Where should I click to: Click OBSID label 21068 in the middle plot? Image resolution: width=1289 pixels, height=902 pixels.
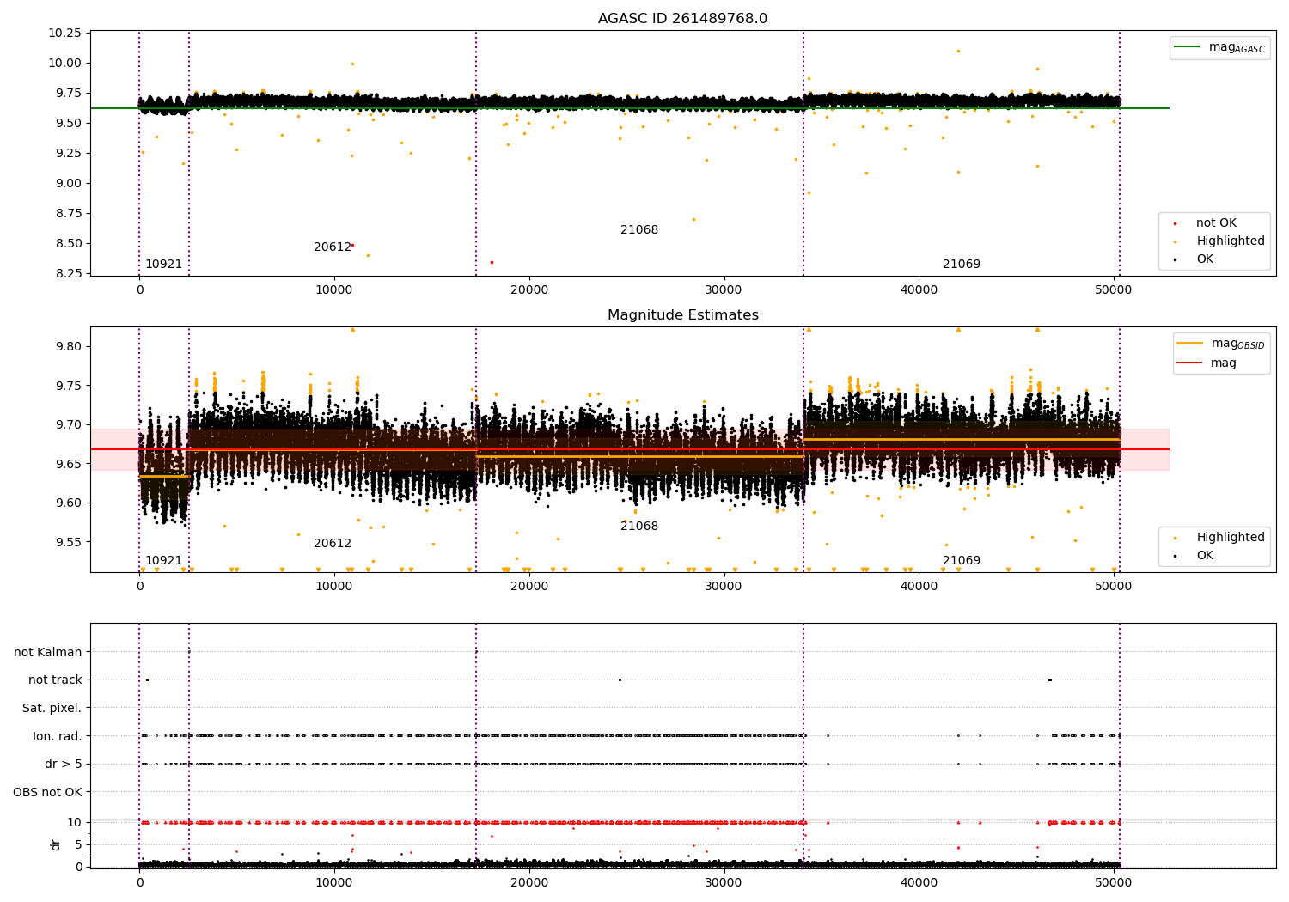(639, 527)
